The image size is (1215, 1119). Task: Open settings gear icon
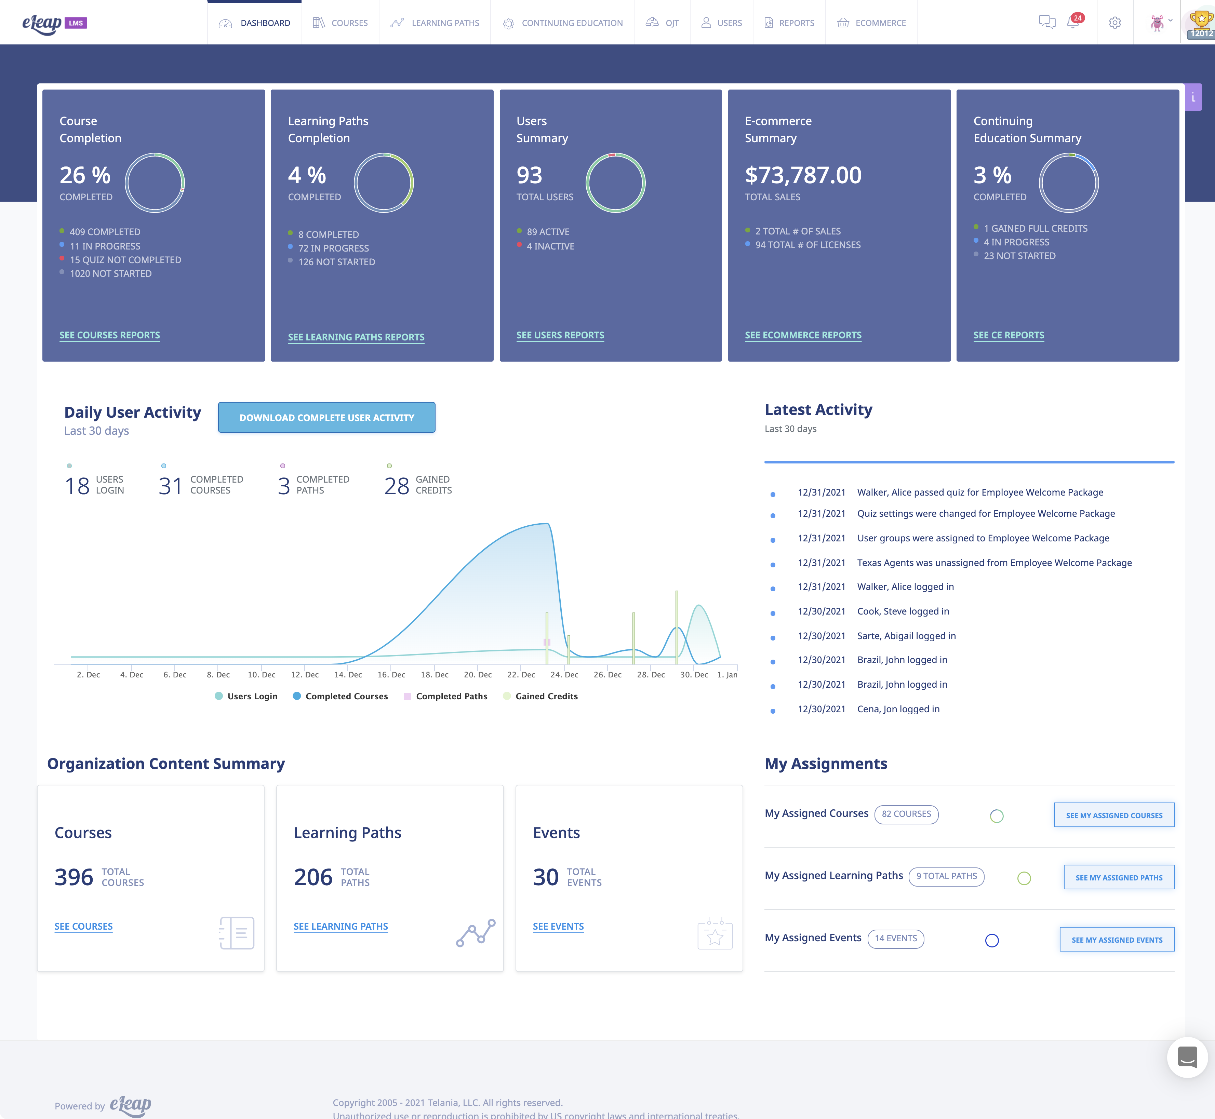(1114, 23)
